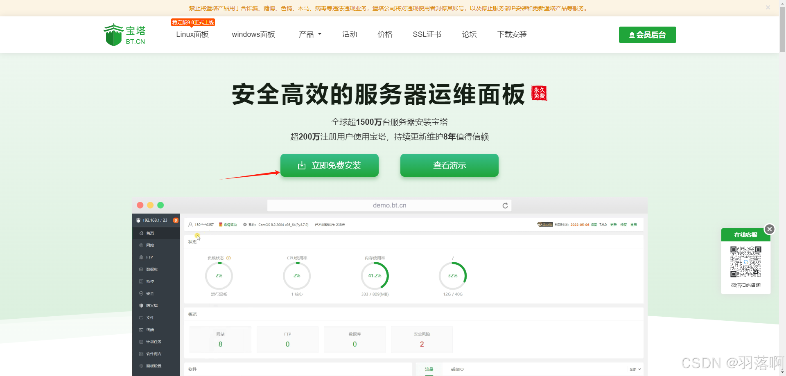Click the demo.bt.cn address bar

point(389,205)
